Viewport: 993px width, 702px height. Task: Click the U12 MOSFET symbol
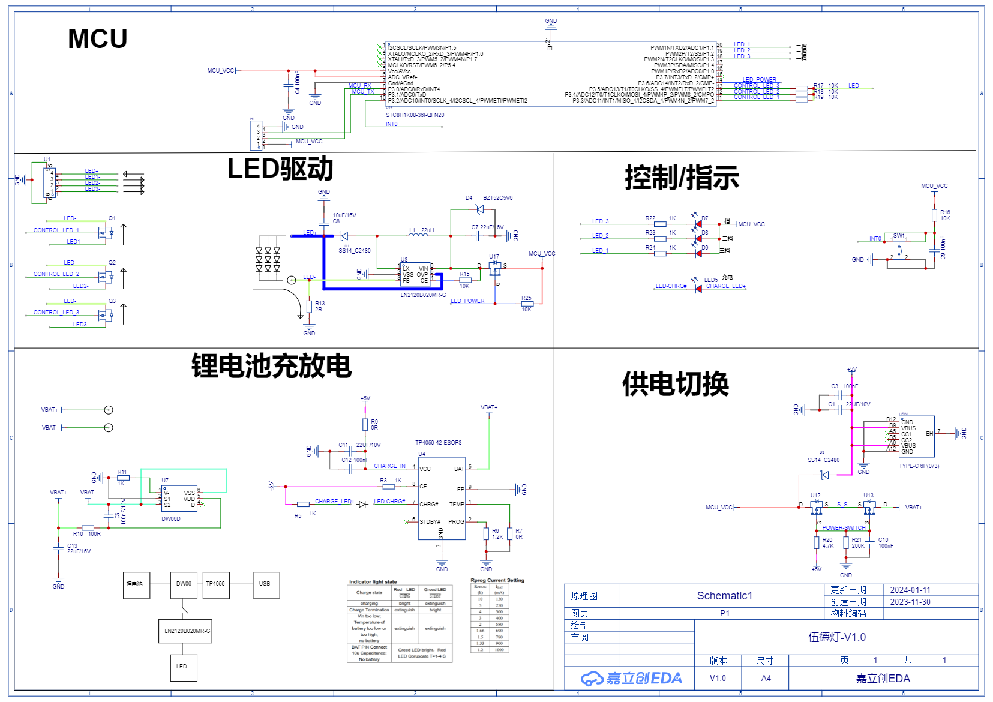817,508
